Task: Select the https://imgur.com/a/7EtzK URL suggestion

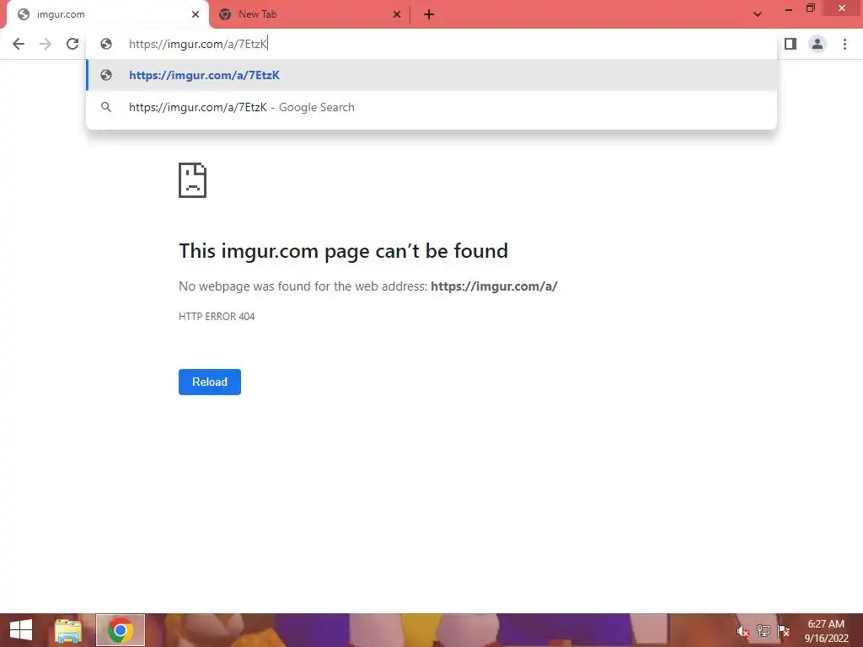Action: tap(431, 75)
